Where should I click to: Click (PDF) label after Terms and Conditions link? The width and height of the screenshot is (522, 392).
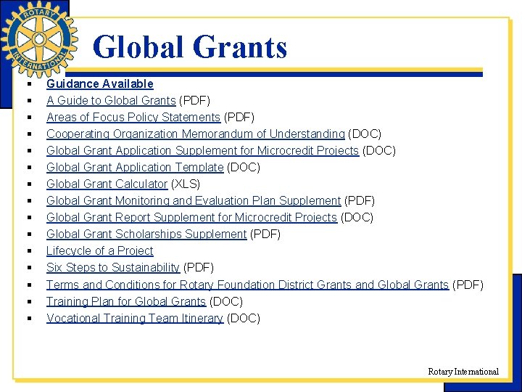pos(468,285)
